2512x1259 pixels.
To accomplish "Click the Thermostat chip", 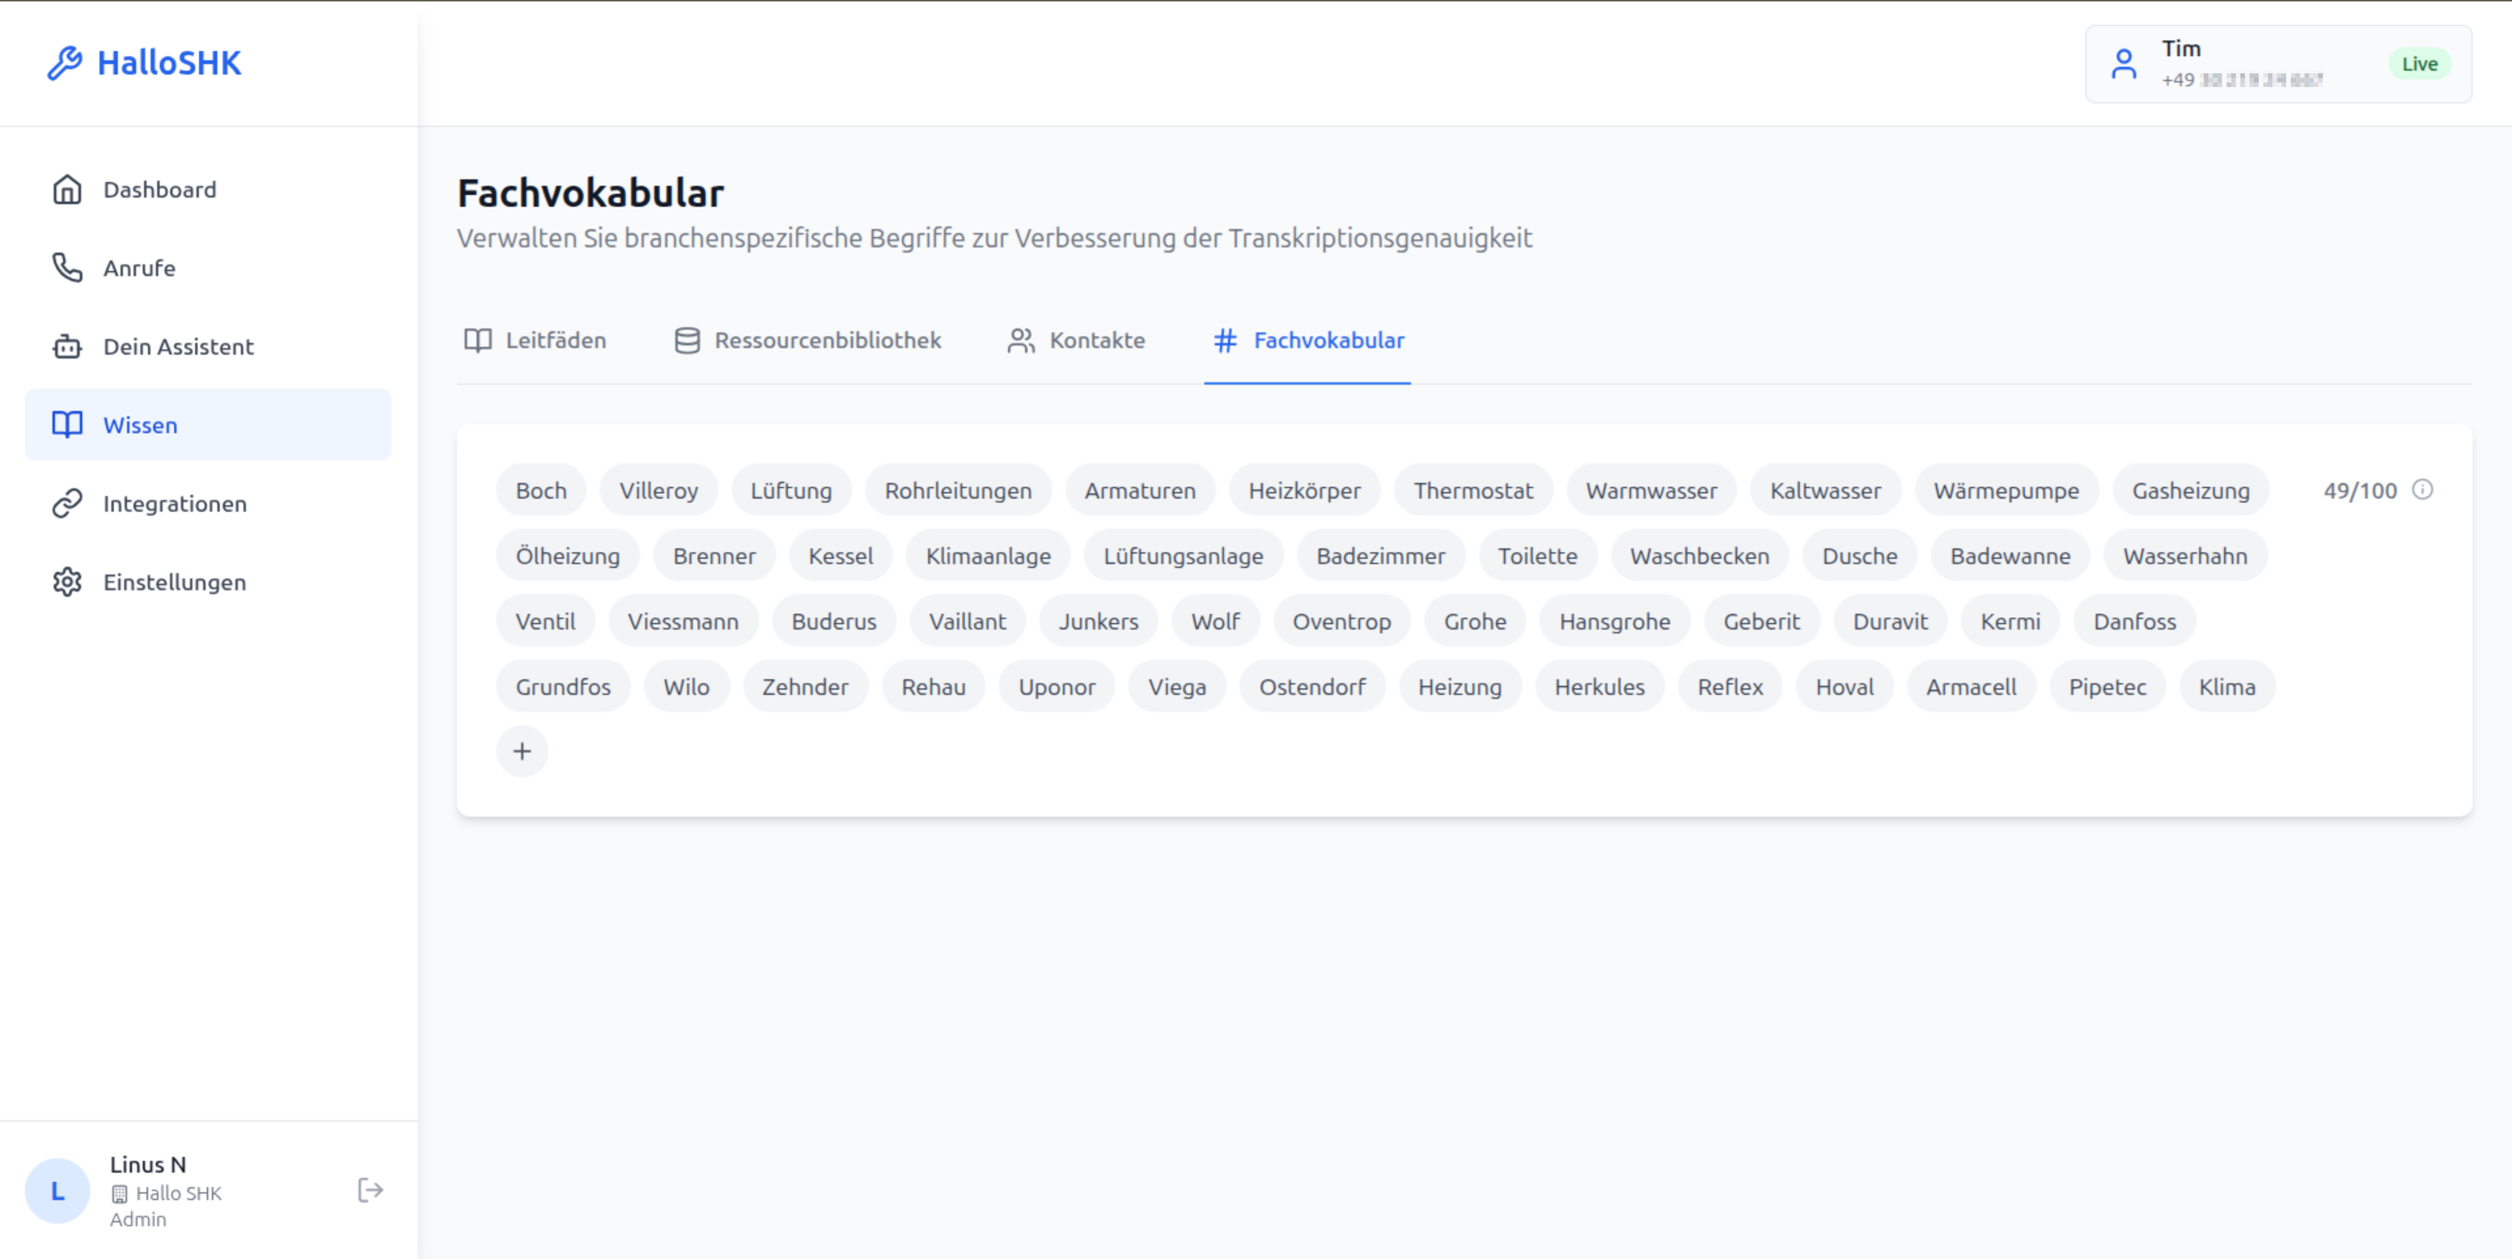I will tap(1473, 491).
